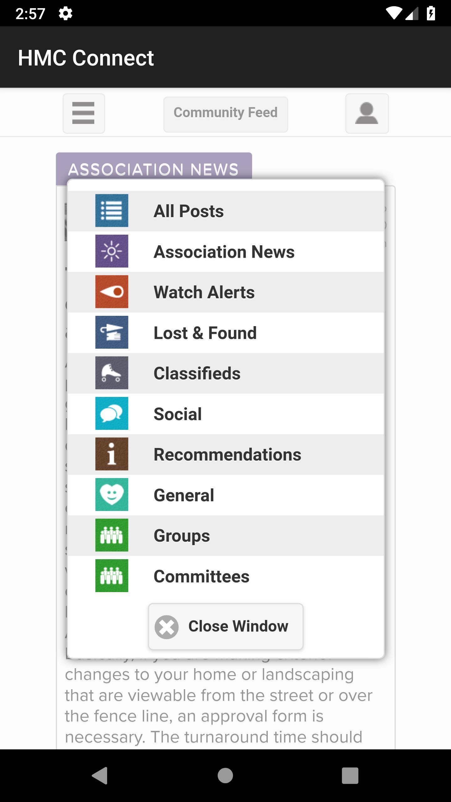
Task: Open the hamburger menu icon
Action: (84, 113)
